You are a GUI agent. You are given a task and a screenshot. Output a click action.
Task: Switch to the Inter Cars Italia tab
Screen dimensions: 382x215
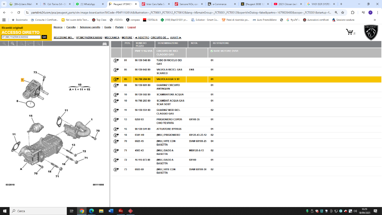coord(156,4)
